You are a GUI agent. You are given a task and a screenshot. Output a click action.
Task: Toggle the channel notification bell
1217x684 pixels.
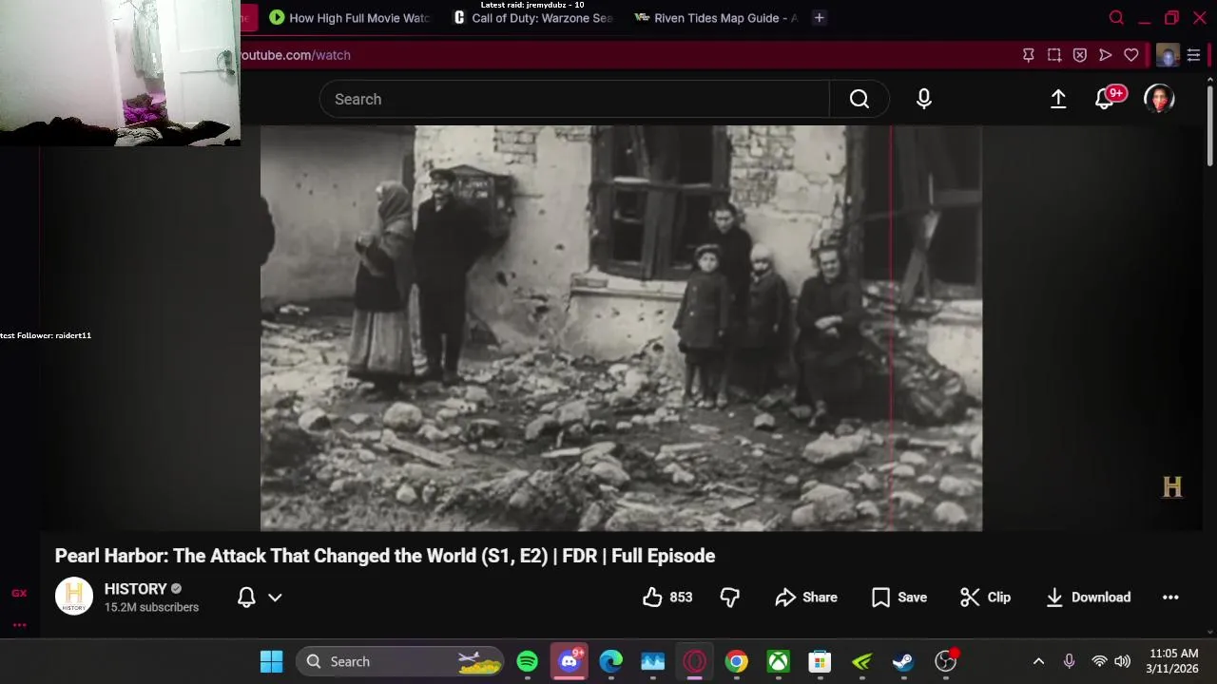pyautogui.click(x=246, y=598)
